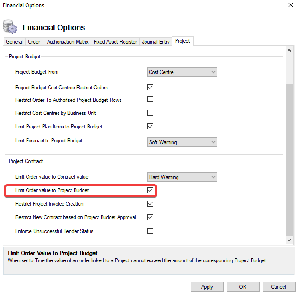Screen dimensions: 297x295
Task: Open Limit Order value to Contract value dropdown
Action: 182,177
